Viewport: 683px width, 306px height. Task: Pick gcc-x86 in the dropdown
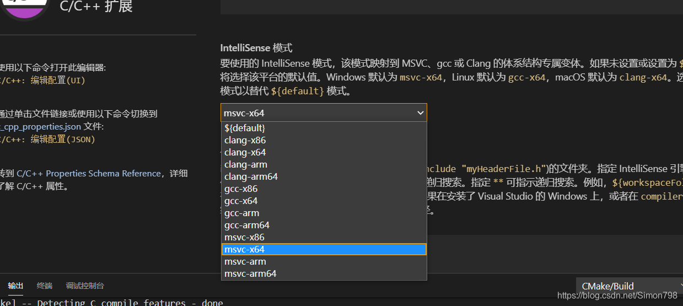click(324, 189)
